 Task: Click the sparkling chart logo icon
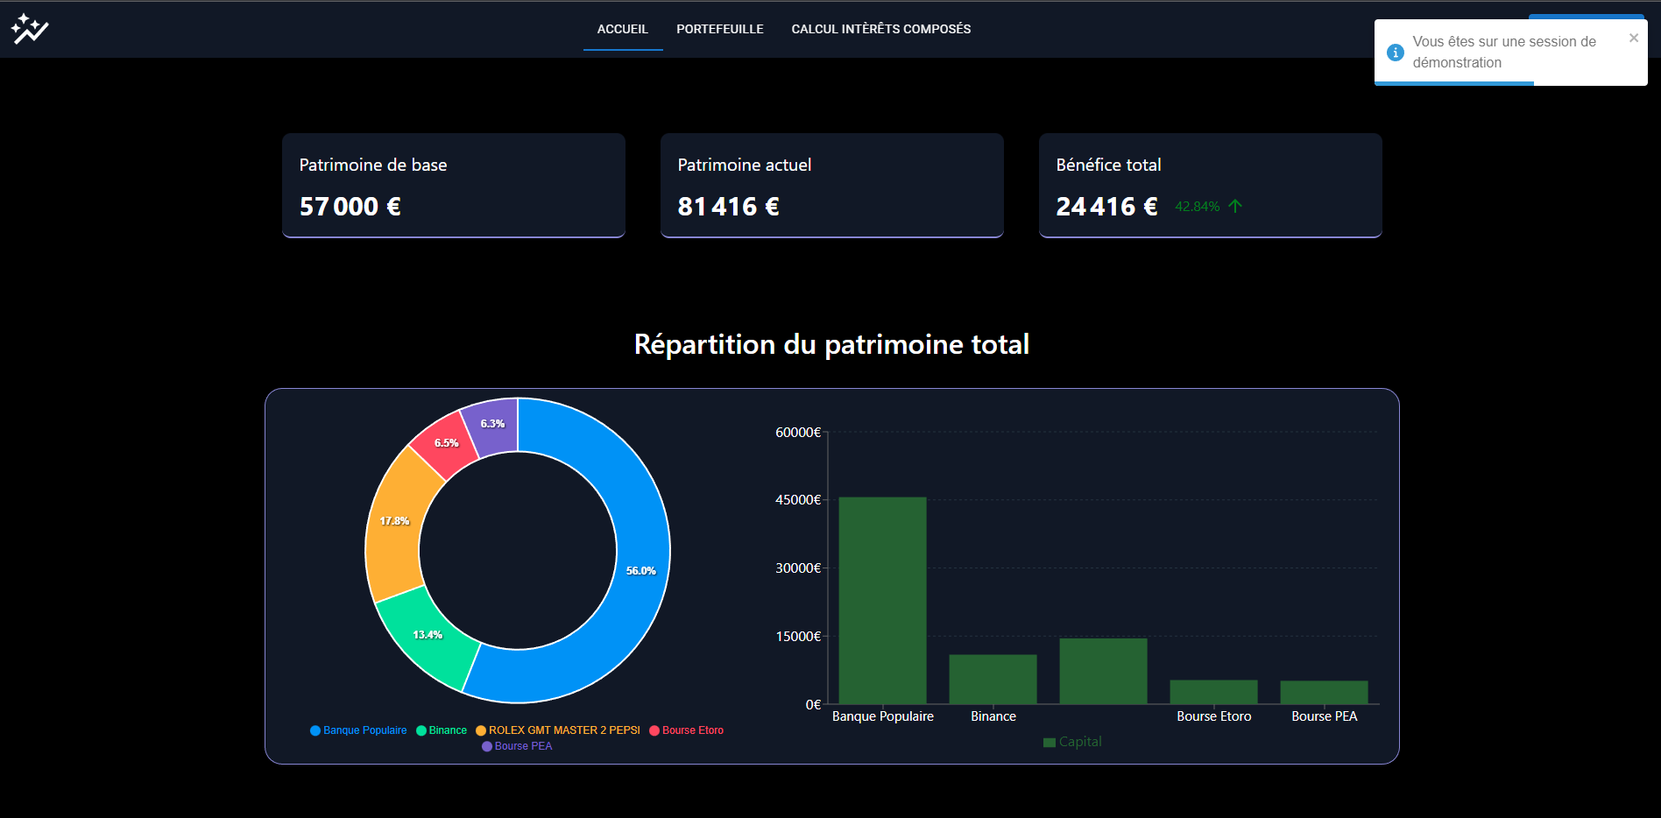pos(29,28)
